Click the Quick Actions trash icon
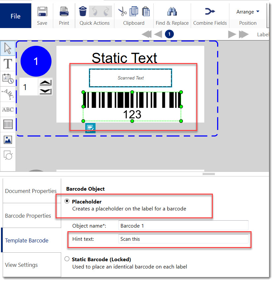 [82, 11]
